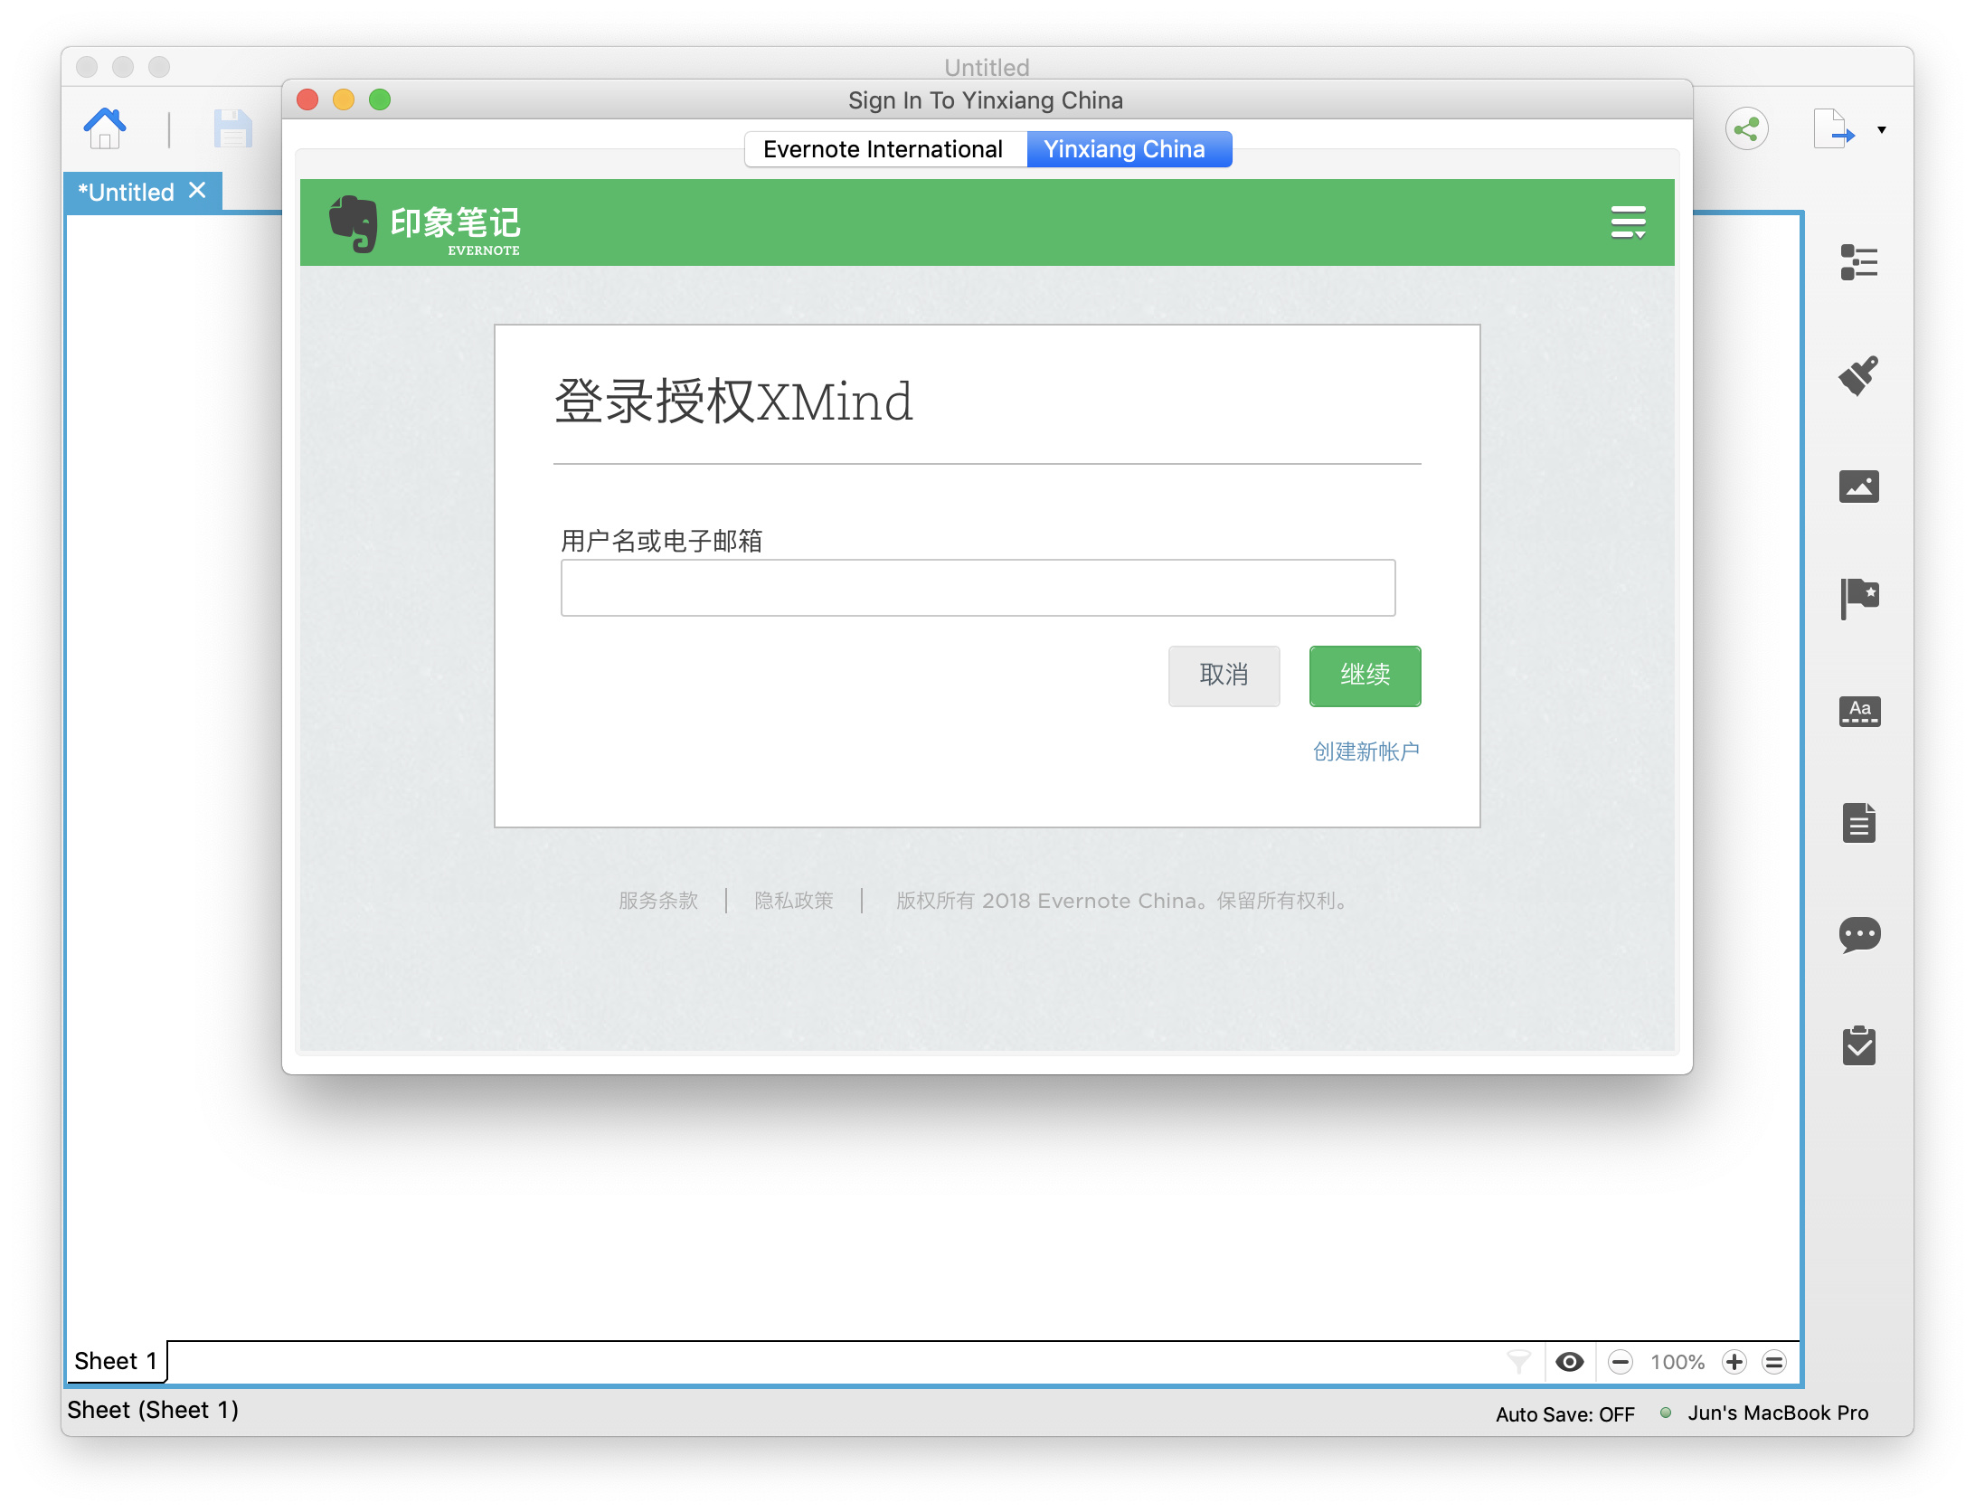Click the green 继续 continue button
The image size is (1975, 1512).
tap(1365, 676)
